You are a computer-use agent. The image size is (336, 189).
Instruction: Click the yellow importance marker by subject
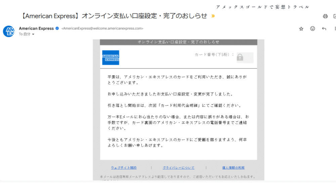click(213, 16)
